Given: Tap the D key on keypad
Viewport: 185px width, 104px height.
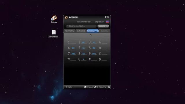Looking at the screenshot, I should point(103,59).
